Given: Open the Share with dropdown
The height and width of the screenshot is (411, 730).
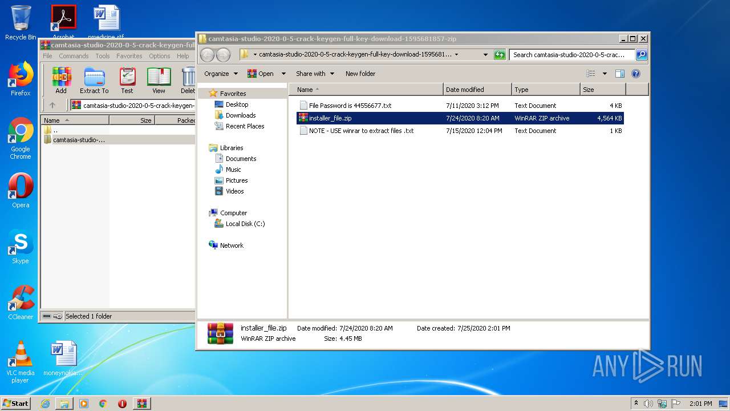Looking at the screenshot, I should pyautogui.click(x=314, y=74).
